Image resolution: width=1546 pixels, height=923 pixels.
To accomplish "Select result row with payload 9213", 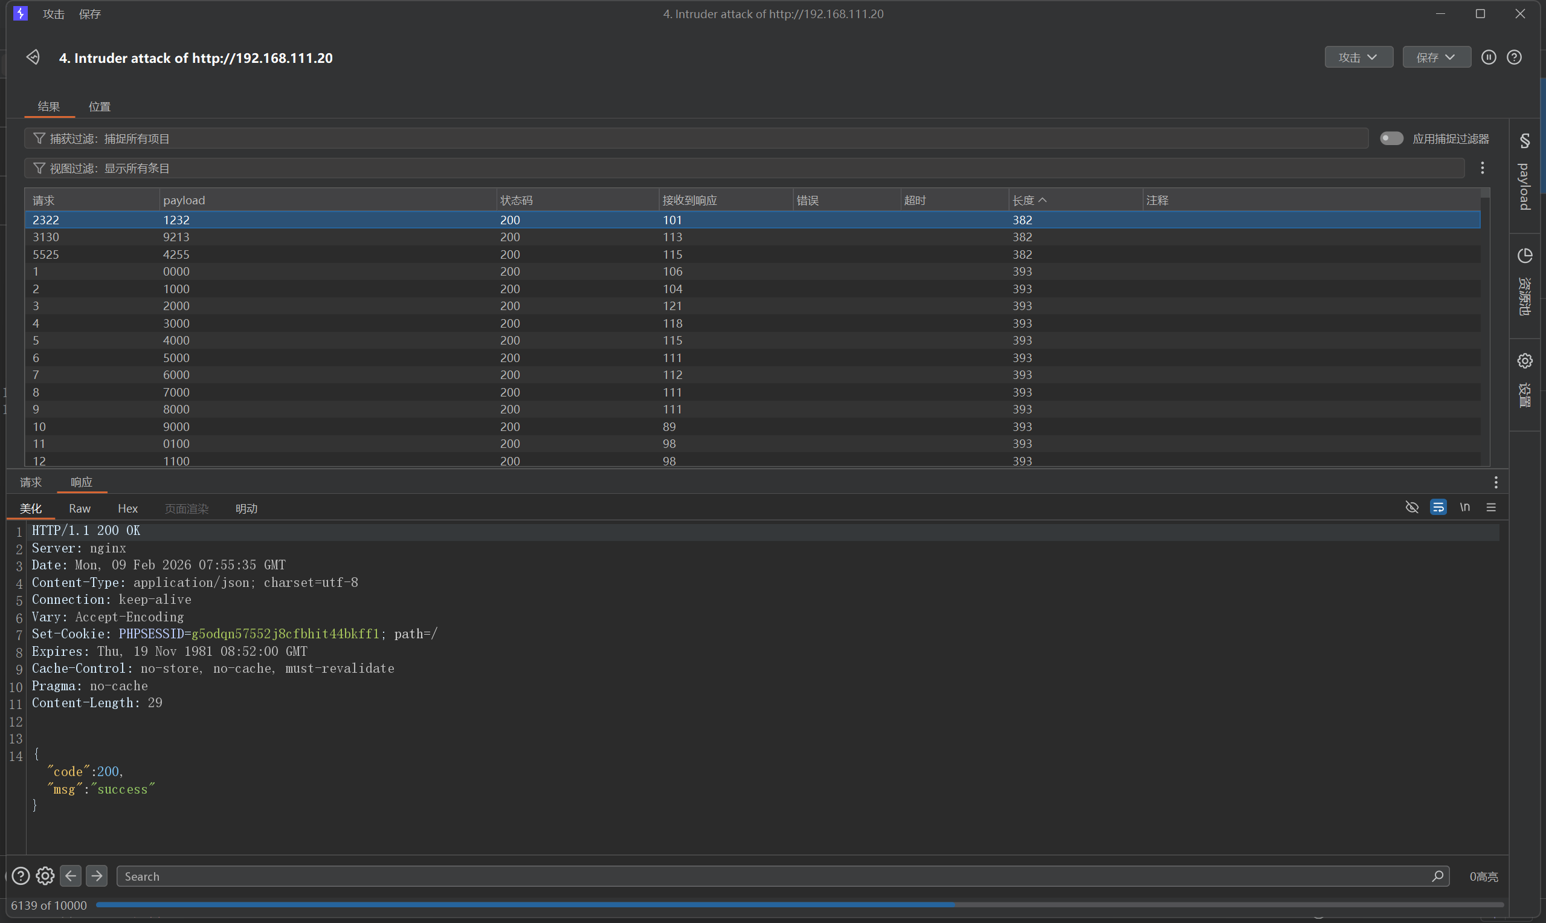I will coord(176,237).
